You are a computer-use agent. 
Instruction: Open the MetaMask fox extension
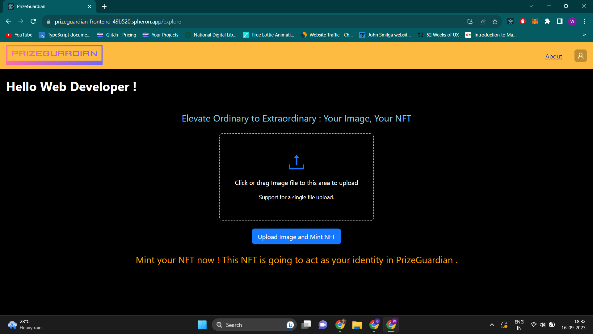point(535,21)
